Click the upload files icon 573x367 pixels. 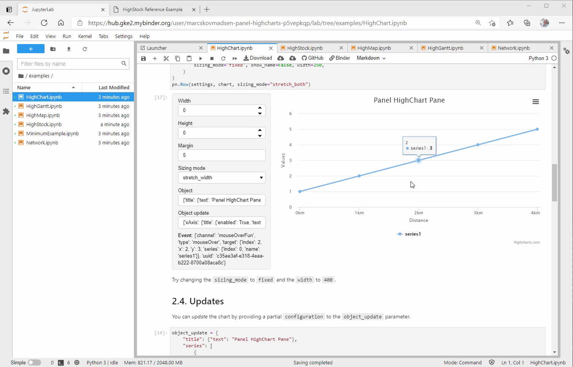[69, 49]
